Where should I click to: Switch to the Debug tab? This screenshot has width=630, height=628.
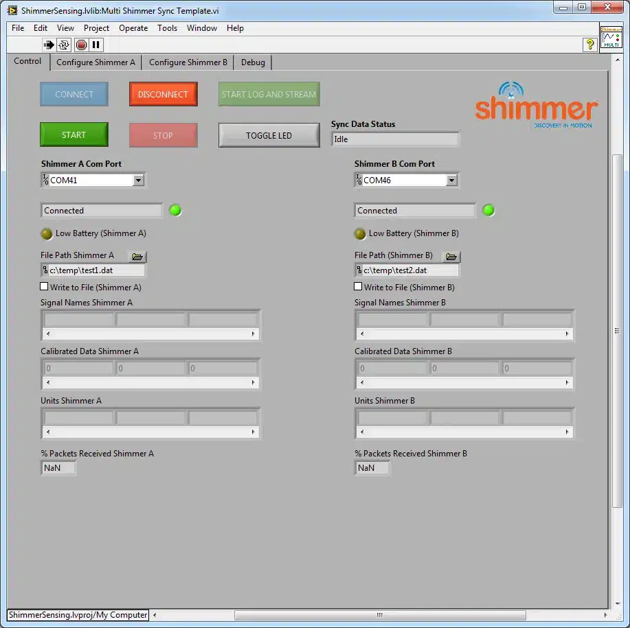coord(253,62)
